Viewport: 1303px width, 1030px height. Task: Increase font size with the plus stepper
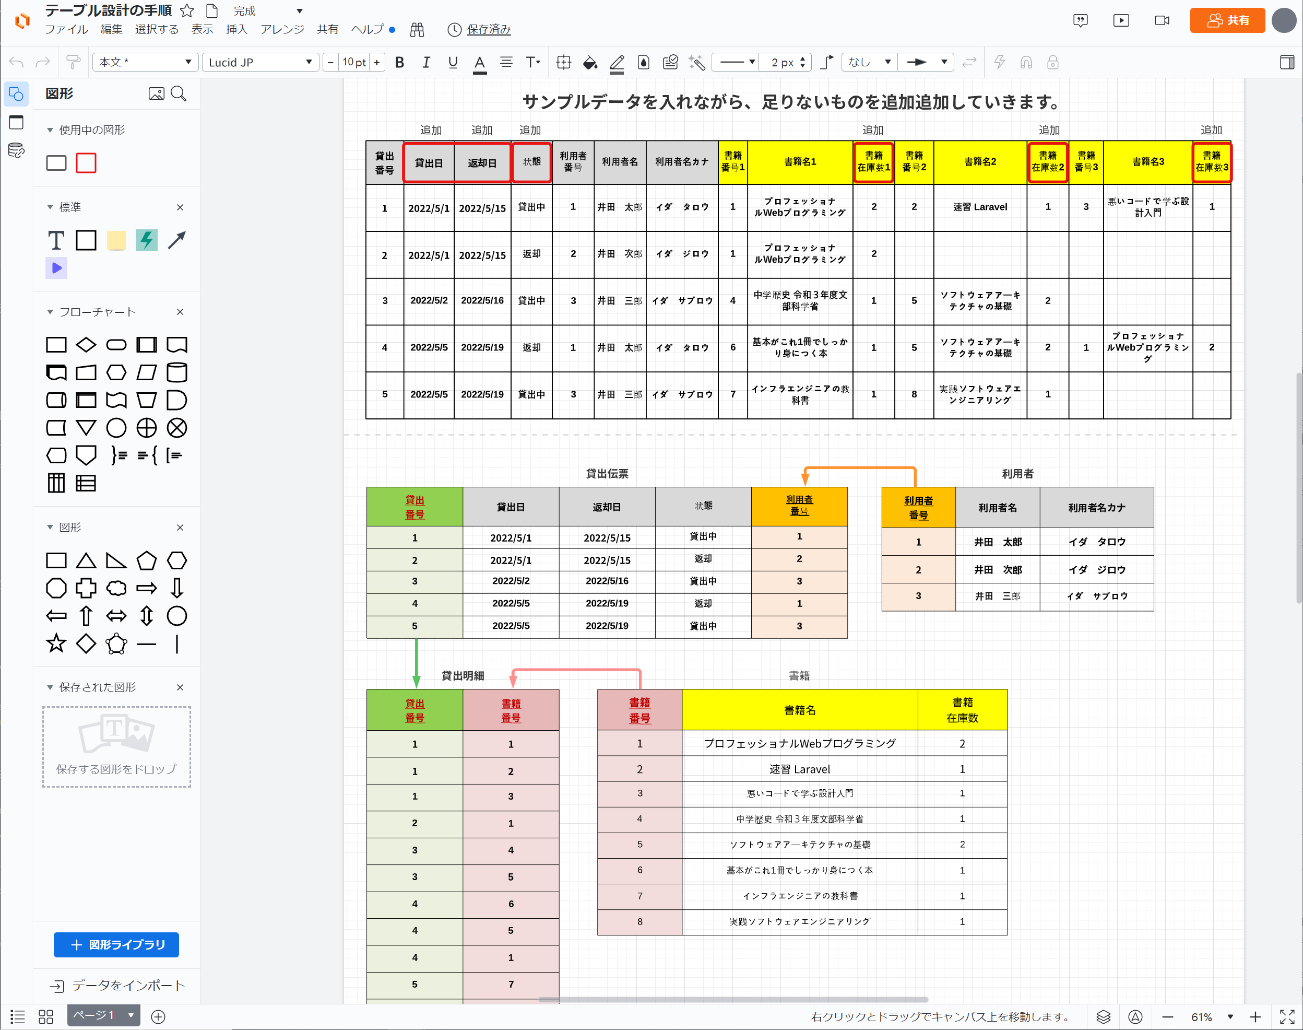point(377,62)
